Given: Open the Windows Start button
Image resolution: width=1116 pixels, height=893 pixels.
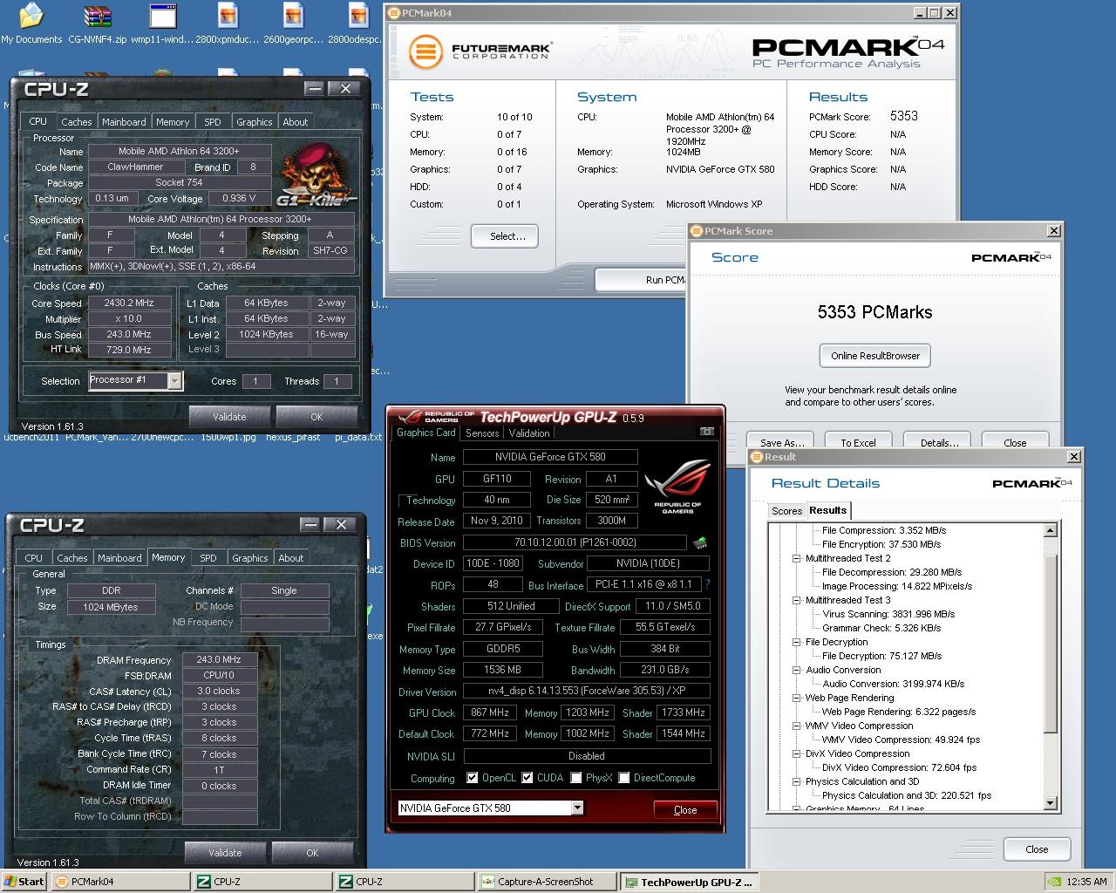Looking at the screenshot, I should 24,882.
